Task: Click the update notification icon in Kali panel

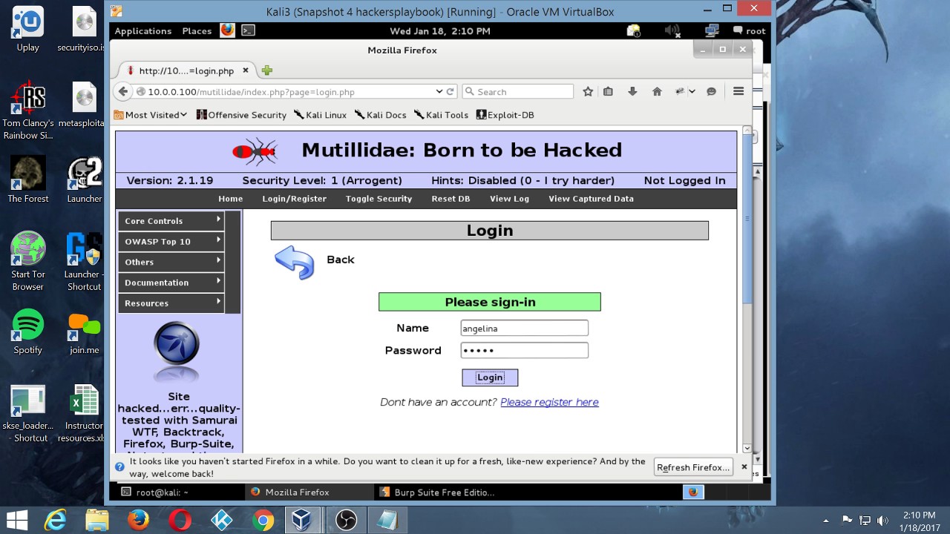Action: click(x=633, y=30)
